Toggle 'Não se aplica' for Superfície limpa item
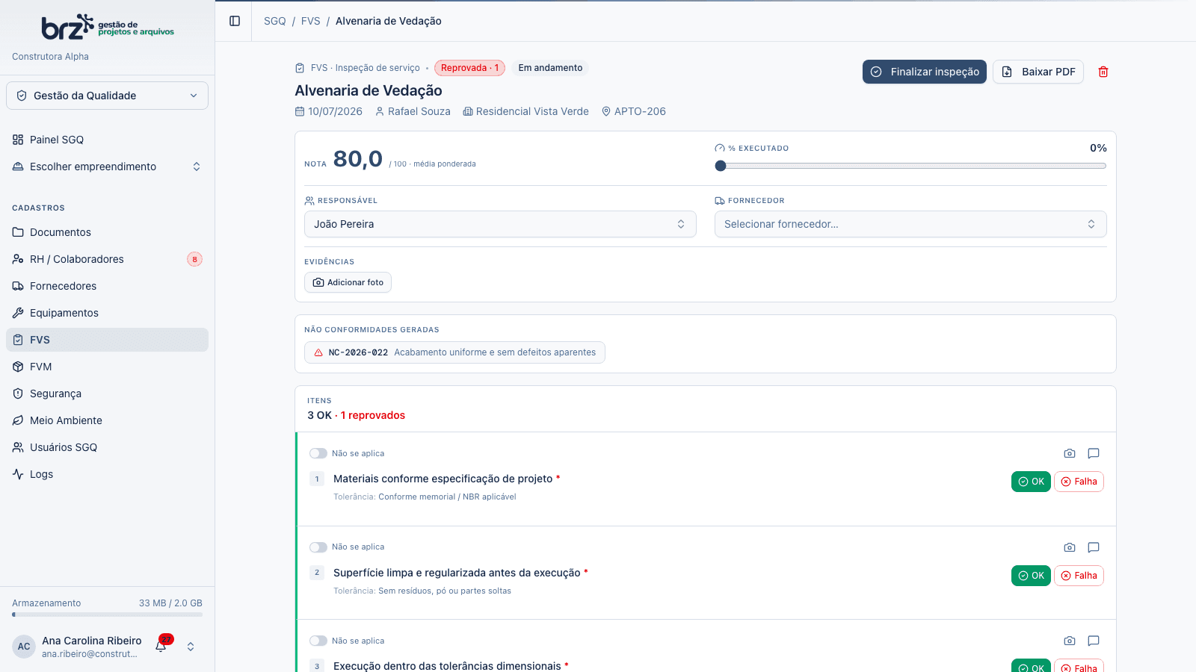Screen dimensions: 1196x672 [x=318, y=547]
